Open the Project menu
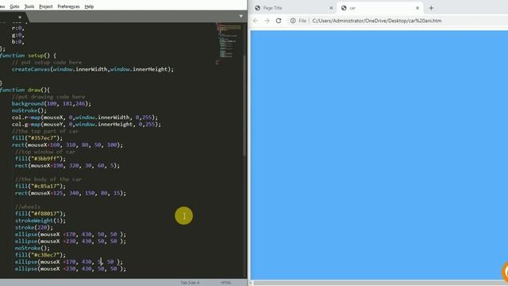The width and height of the screenshot is (508, 286). [x=46, y=6]
